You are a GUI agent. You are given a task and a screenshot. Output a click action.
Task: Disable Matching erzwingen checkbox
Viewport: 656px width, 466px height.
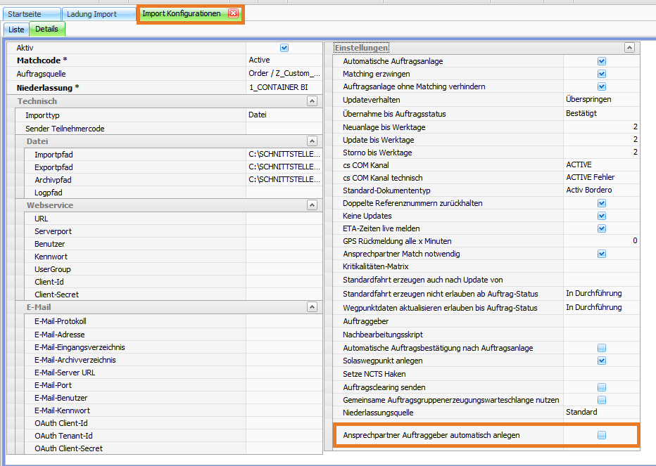[x=602, y=75]
